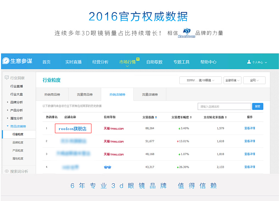The height and width of the screenshot is (201, 280).
Task: Click the 13.01% growth value
Action: pyautogui.click(x=184, y=141)
